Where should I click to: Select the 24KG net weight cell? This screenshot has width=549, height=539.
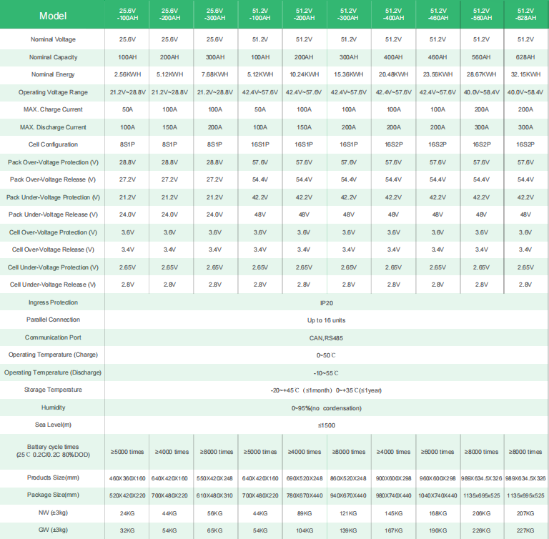127,513
